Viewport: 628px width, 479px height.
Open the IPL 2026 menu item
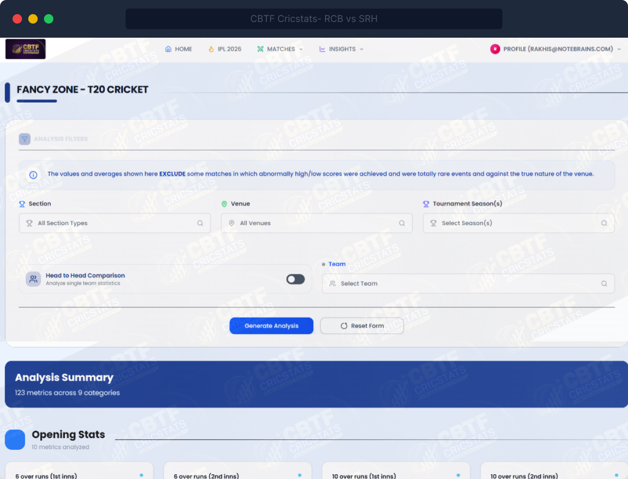pos(225,49)
